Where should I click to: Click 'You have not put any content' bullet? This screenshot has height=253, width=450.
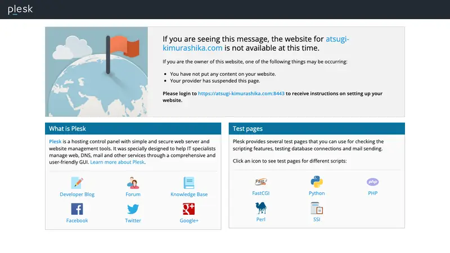coord(223,74)
